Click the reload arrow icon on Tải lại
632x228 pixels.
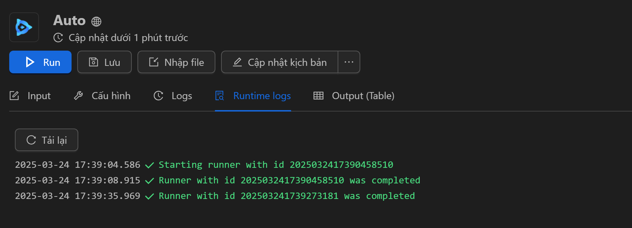click(x=31, y=140)
